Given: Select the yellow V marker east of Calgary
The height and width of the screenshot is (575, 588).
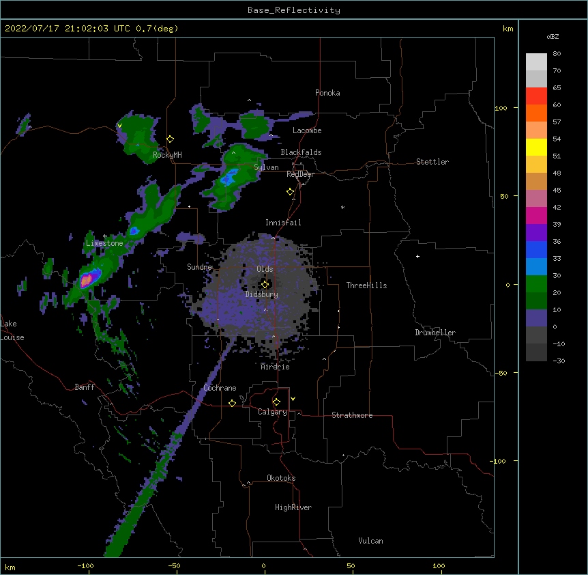Looking at the screenshot, I should pos(293,399).
